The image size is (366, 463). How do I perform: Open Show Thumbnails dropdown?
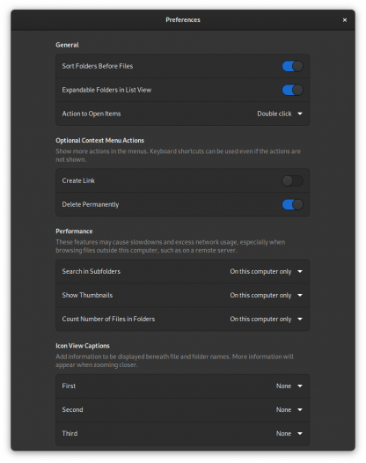(x=267, y=295)
